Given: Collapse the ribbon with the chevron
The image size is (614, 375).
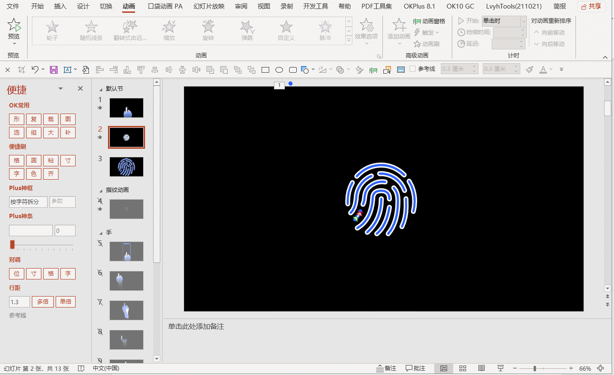Looking at the screenshot, I should click(605, 57).
